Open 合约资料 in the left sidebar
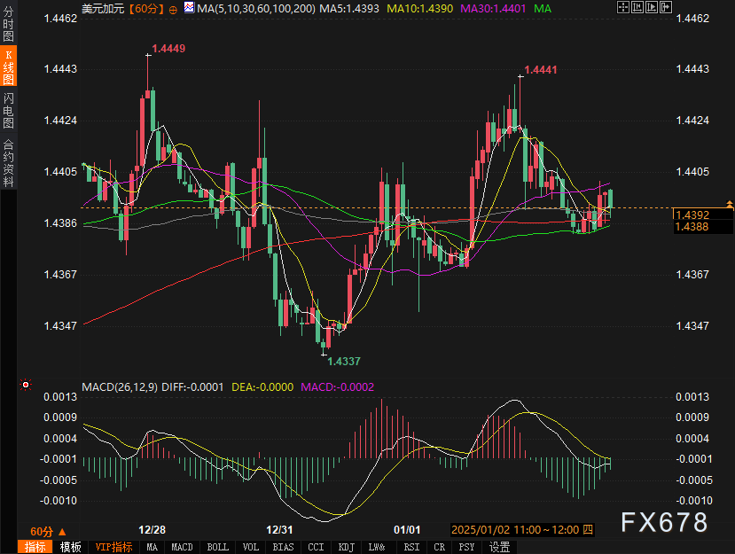The width and height of the screenshot is (735, 554). (9, 162)
